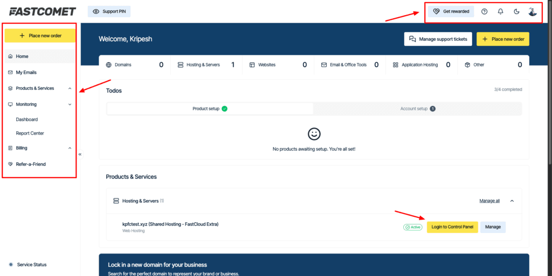Open the Monitoring Dashboard sub-item
Viewport: 552px width, 276px height.
[x=27, y=119]
